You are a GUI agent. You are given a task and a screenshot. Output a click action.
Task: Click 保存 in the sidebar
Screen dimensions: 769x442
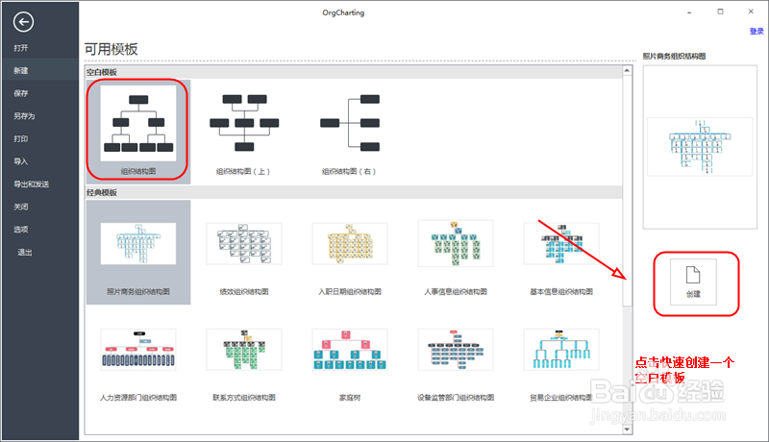tap(21, 93)
